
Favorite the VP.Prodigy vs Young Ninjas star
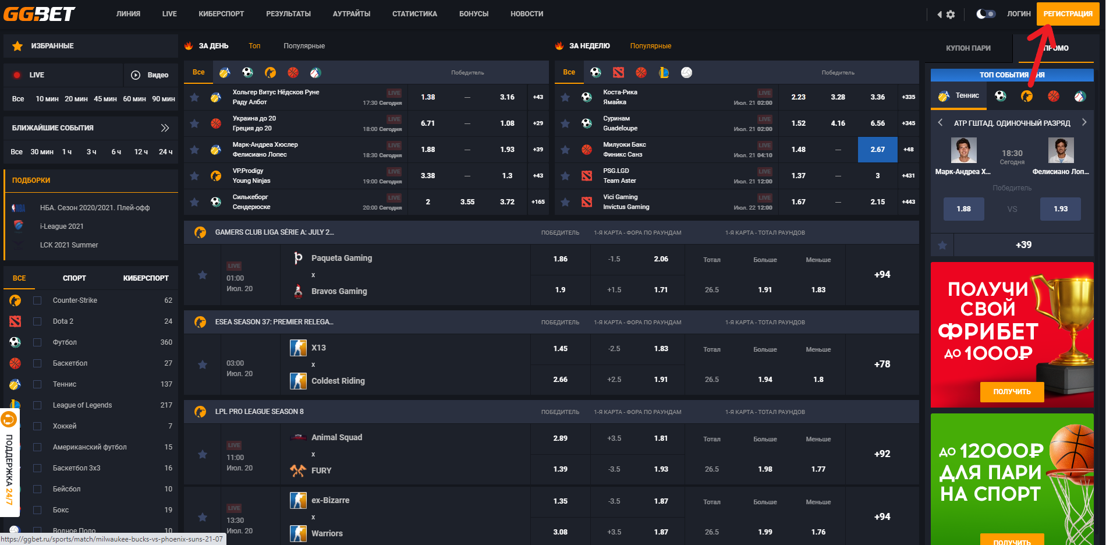[x=195, y=176]
